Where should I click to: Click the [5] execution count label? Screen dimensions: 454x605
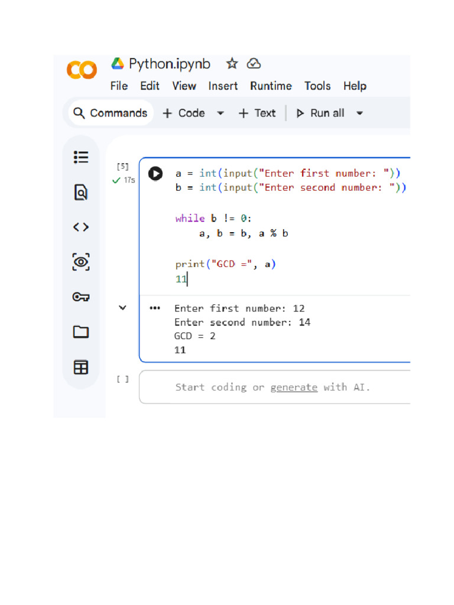[123, 166]
